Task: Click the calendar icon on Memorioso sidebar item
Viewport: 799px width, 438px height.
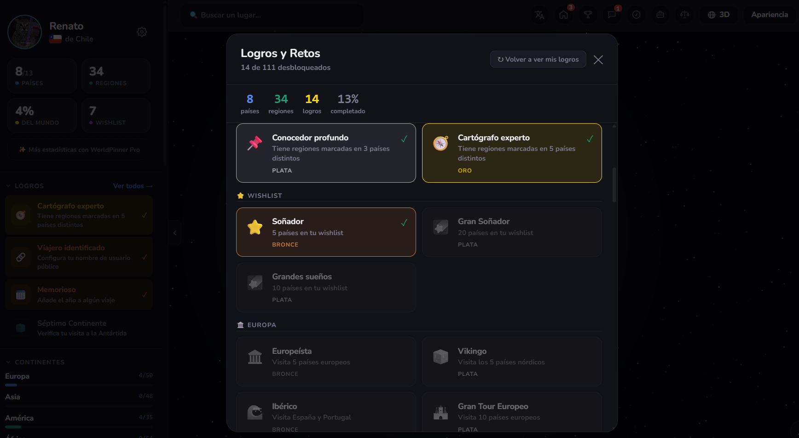Action: tap(21, 295)
